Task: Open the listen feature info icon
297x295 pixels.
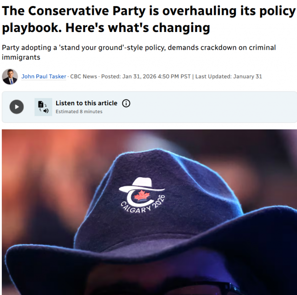Action: pos(126,103)
